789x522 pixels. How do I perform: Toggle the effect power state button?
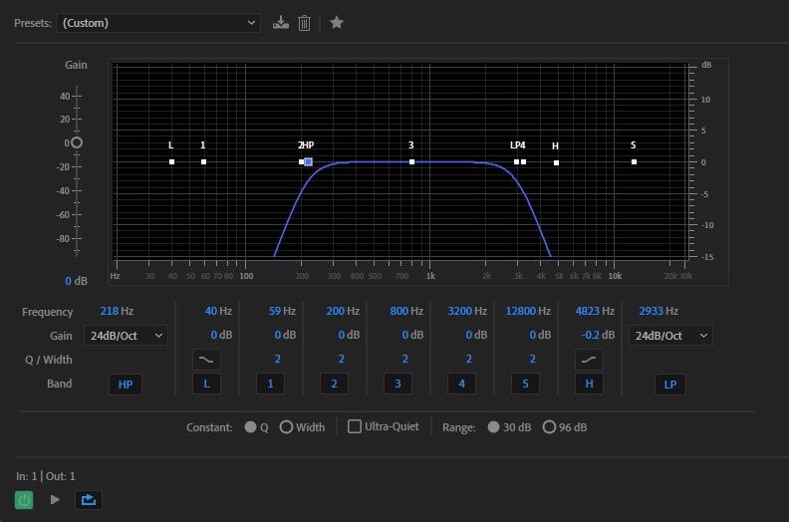click(23, 499)
